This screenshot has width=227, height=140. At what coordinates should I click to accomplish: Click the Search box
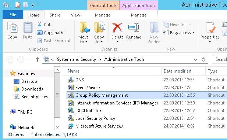click(220, 59)
